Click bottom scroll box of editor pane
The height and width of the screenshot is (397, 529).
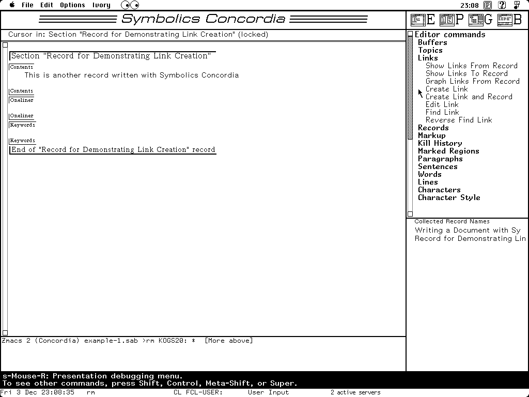coord(5,332)
